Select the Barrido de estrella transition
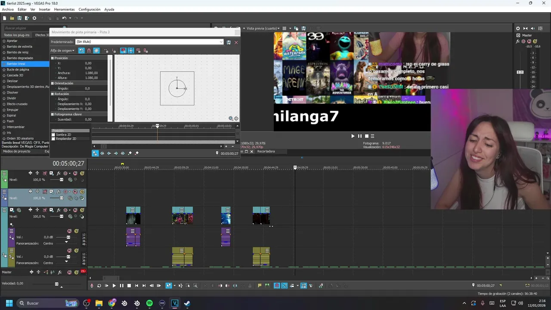The width and height of the screenshot is (551, 310). (19, 46)
